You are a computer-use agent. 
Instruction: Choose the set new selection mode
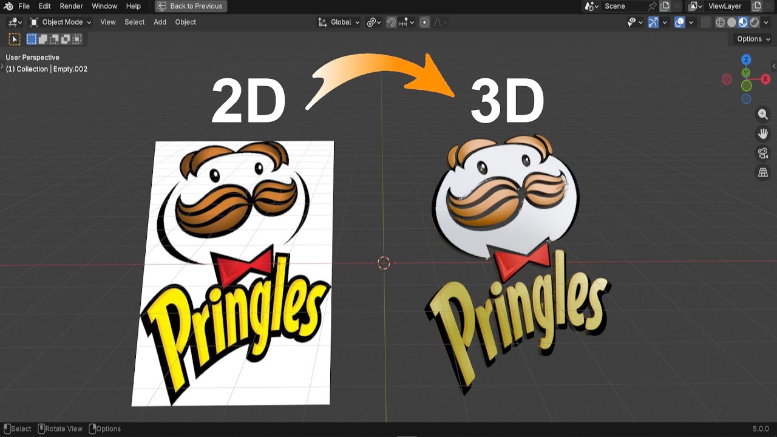(32, 39)
